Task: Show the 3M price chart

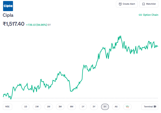Action: pos(60,107)
